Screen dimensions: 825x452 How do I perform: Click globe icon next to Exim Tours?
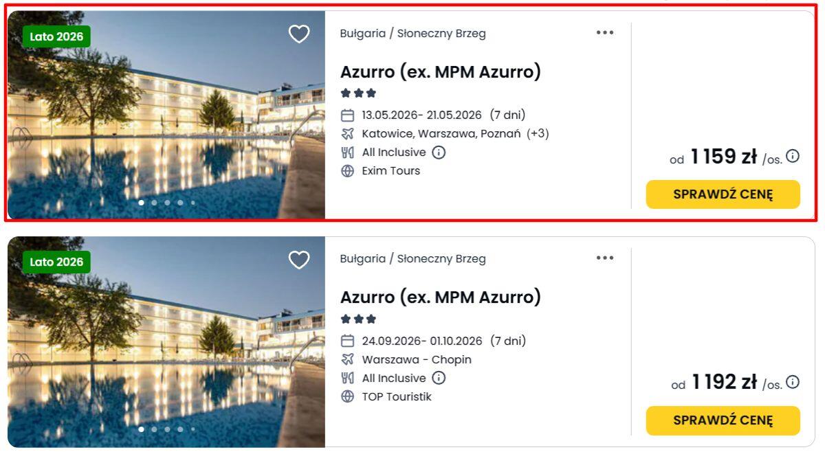(348, 171)
